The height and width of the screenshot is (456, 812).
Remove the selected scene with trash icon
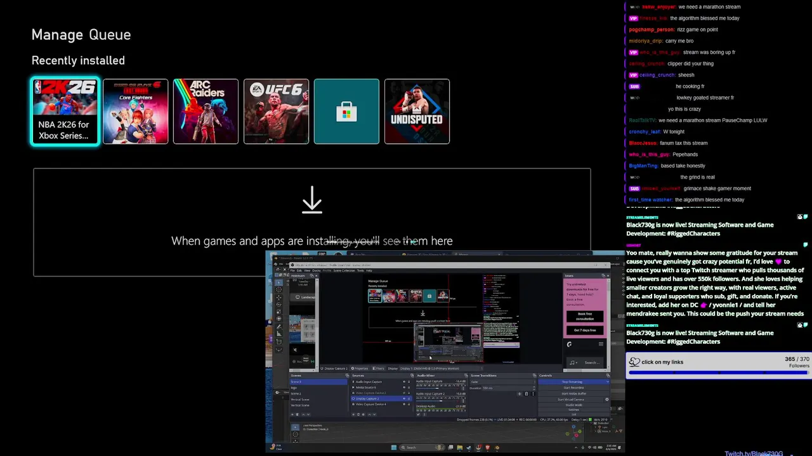(297, 414)
